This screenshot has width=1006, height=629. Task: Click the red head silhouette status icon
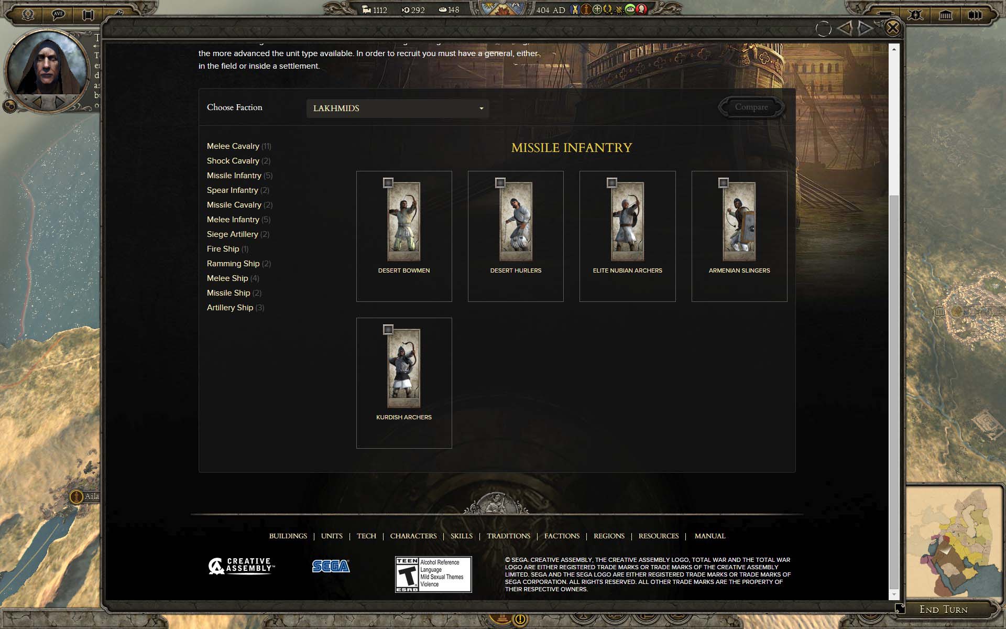coord(641,9)
